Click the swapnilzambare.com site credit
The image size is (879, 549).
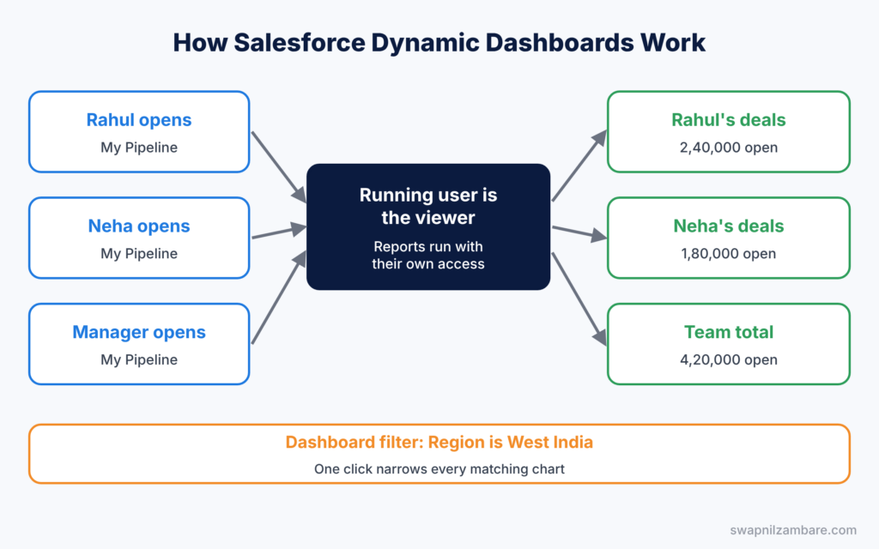pyautogui.click(x=793, y=530)
